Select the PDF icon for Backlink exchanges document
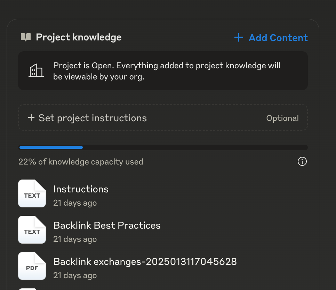Screen dimensions: 336x290 pyautogui.click(x=32, y=266)
